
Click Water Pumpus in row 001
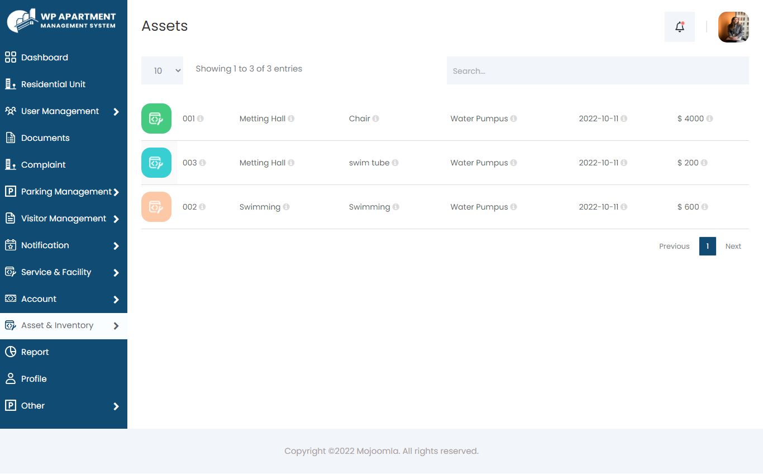tap(479, 118)
